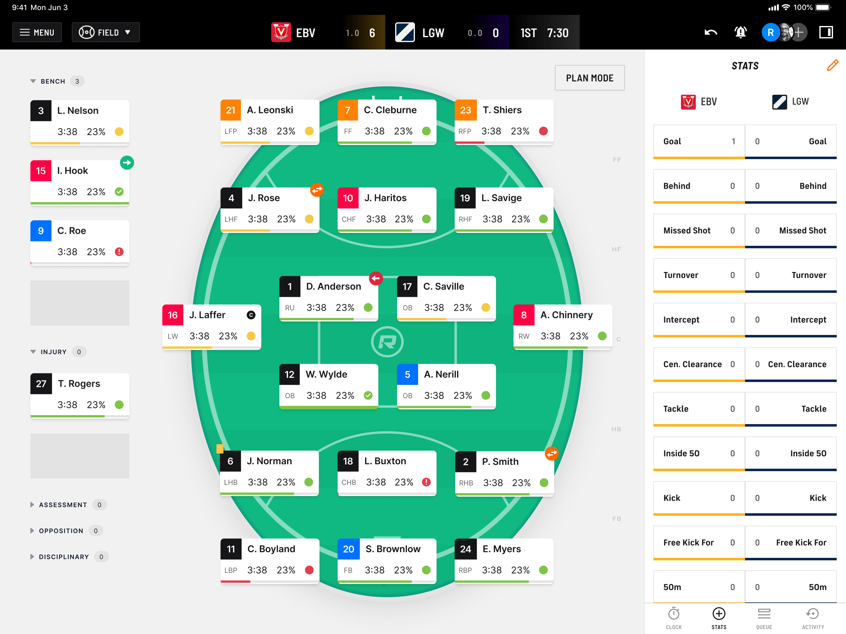This screenshot has height=634, width=846.
Task: Click the red arrow icon on D. Anderson
Action: [x=376, y=278]
